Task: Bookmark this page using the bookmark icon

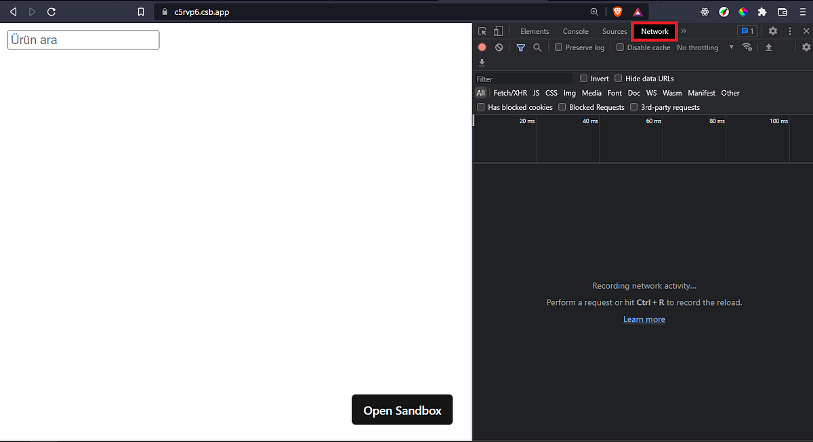Action: point(141,12)
